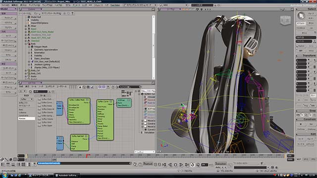Click the help question mark in Explorer toolbar

click(72, 13)
